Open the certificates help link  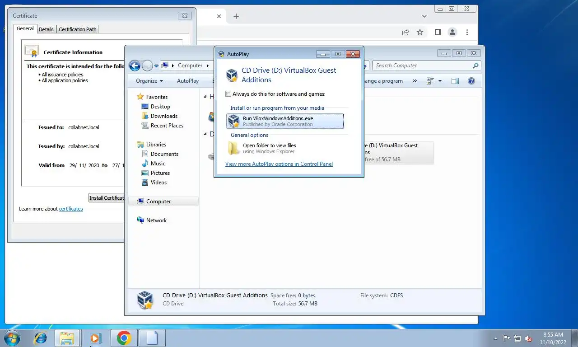[71, 209]
